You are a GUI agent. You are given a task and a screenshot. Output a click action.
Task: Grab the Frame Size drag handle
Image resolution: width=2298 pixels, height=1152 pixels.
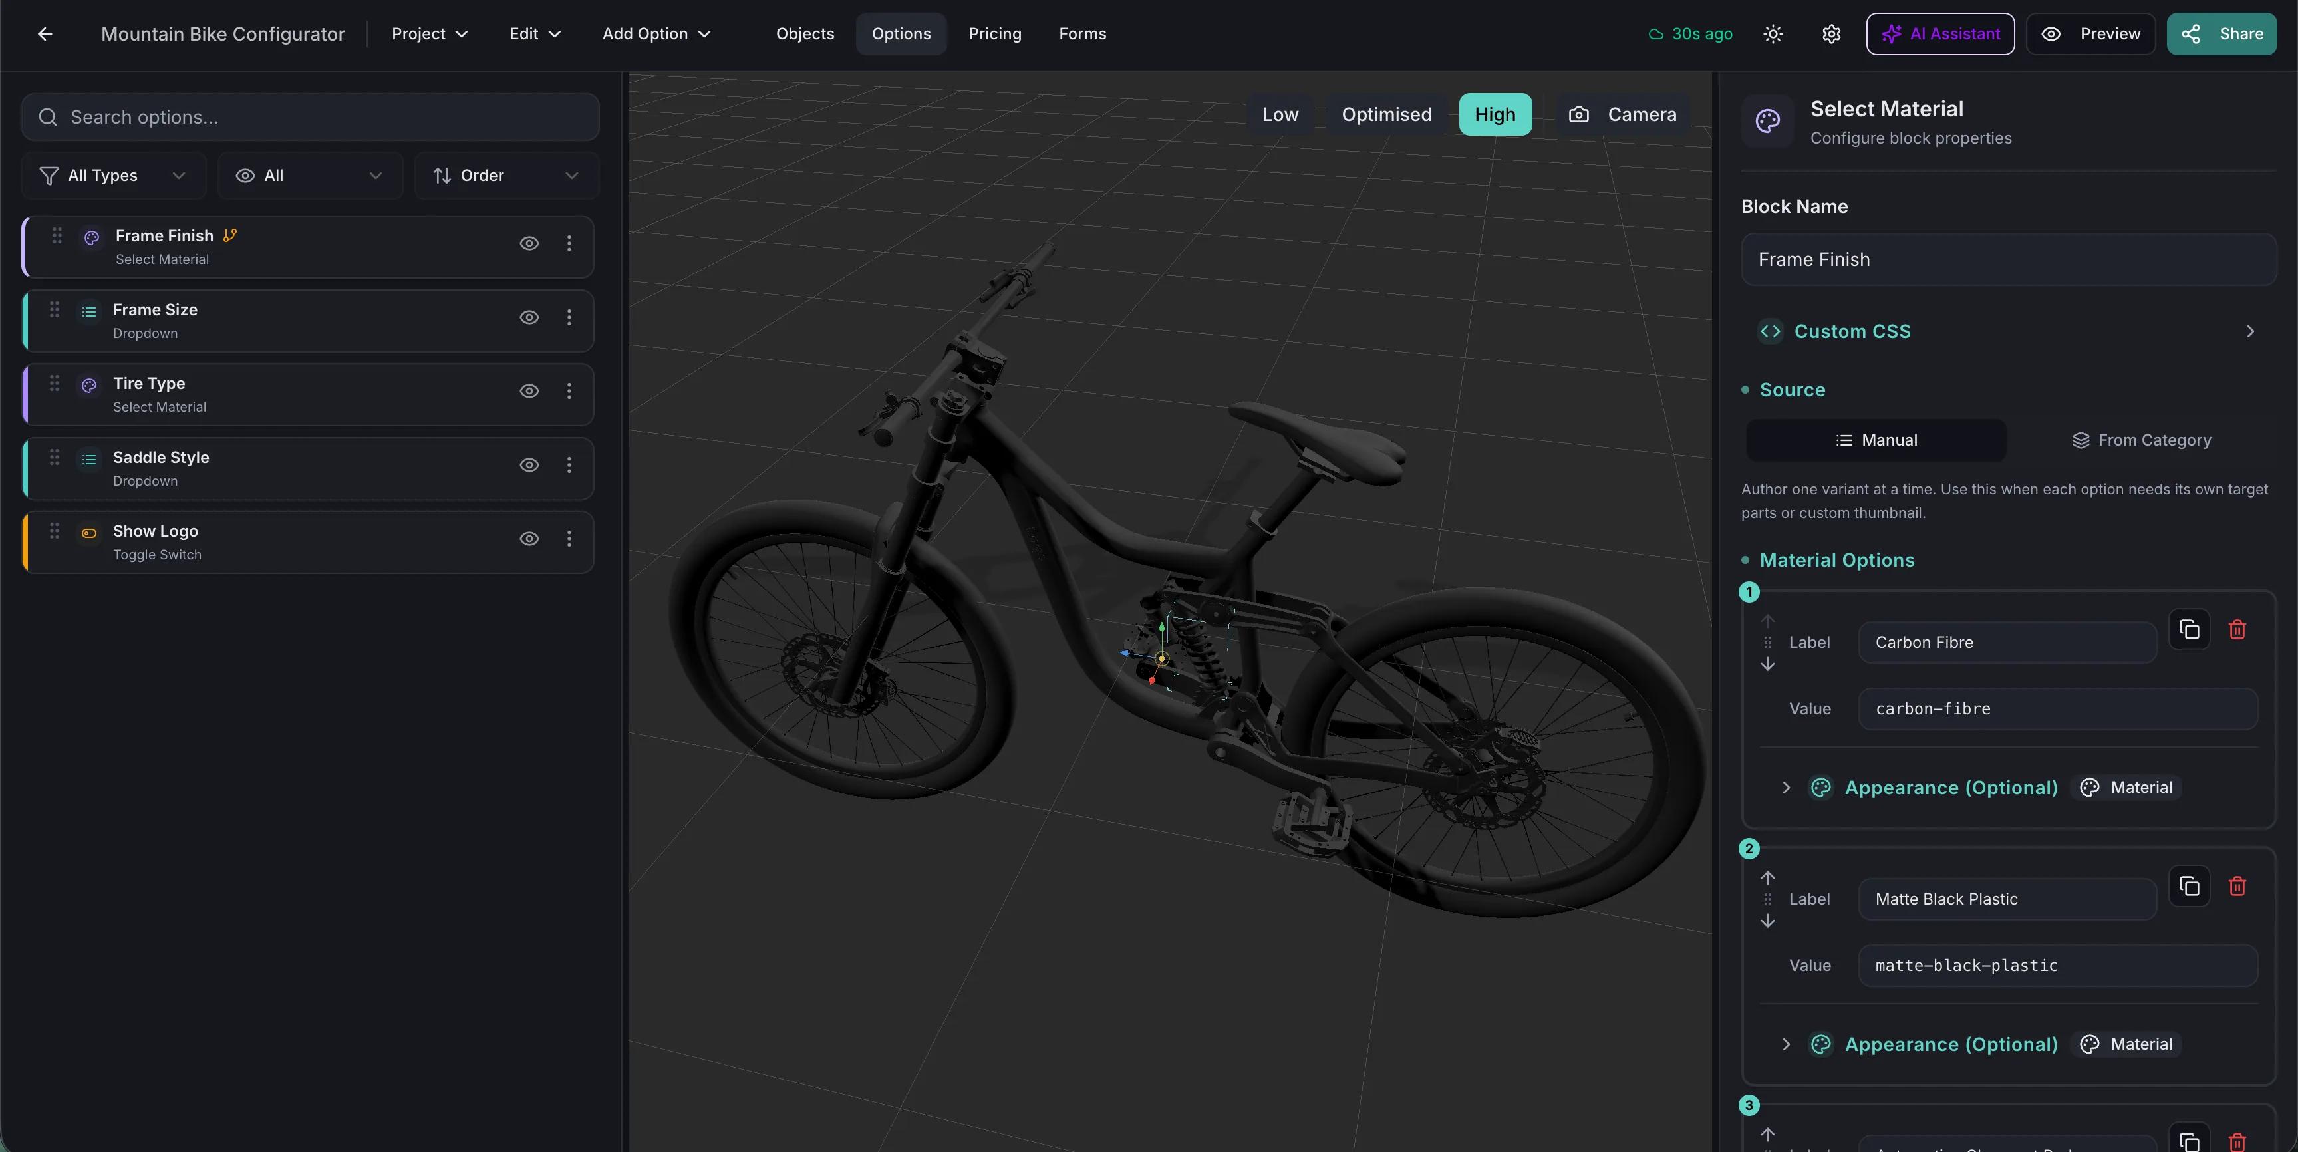tap(55, 310)
